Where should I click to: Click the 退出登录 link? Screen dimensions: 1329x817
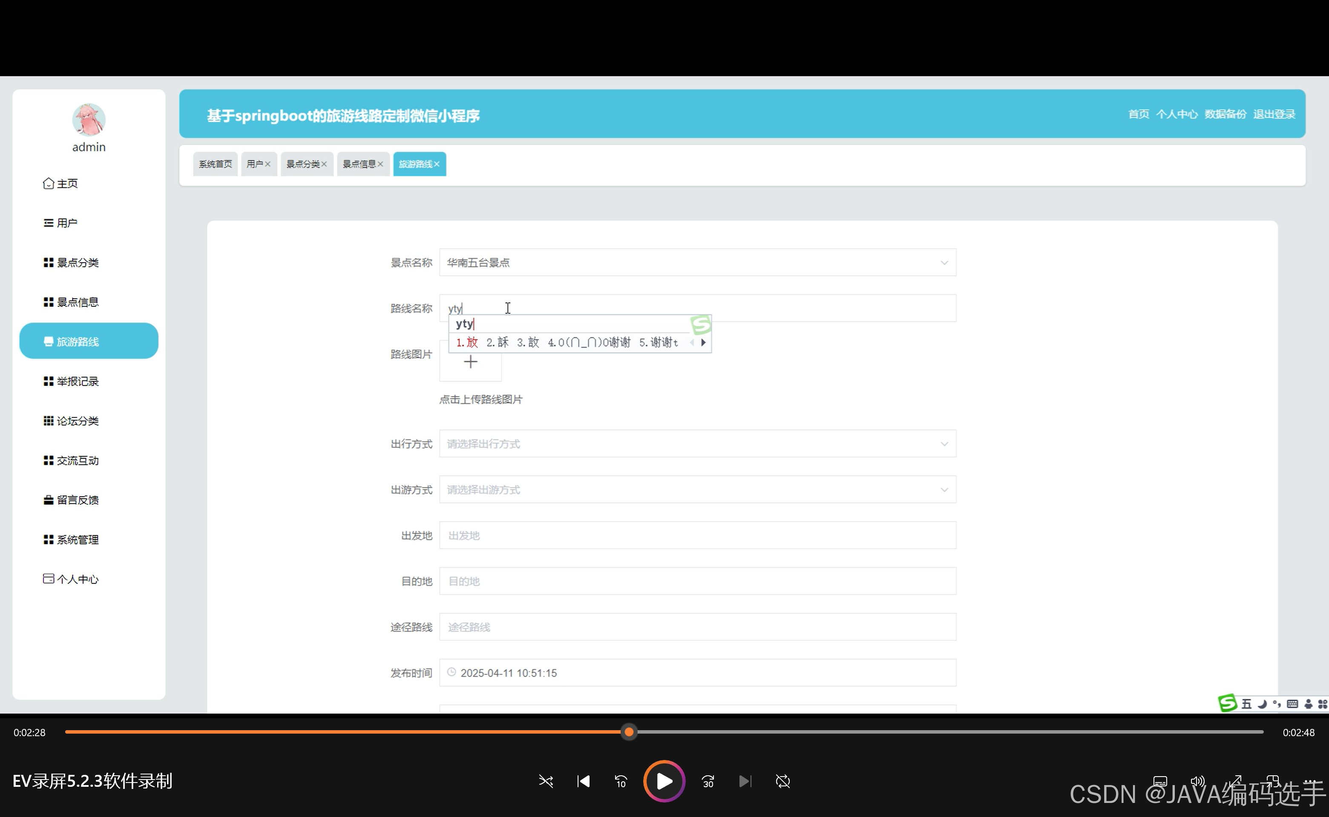click(x=1274, y=114)
